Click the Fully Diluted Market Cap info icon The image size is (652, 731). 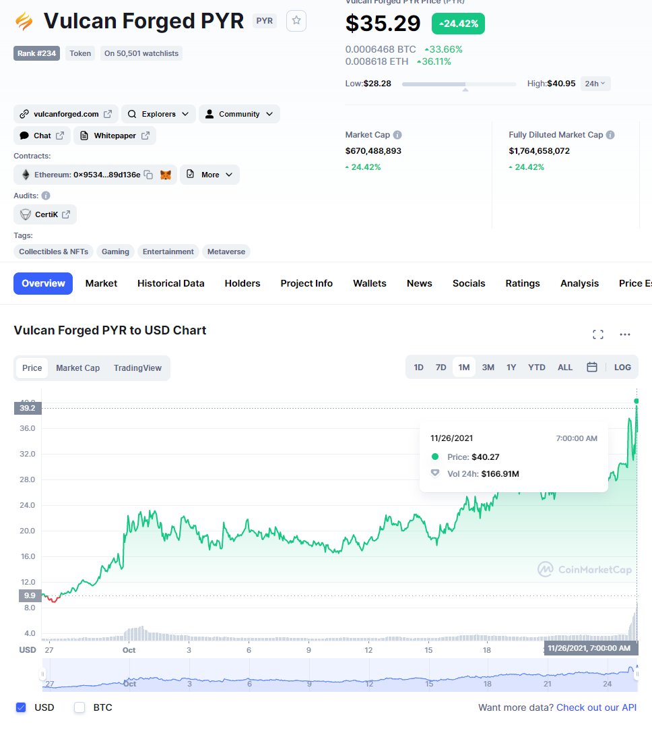610,135
